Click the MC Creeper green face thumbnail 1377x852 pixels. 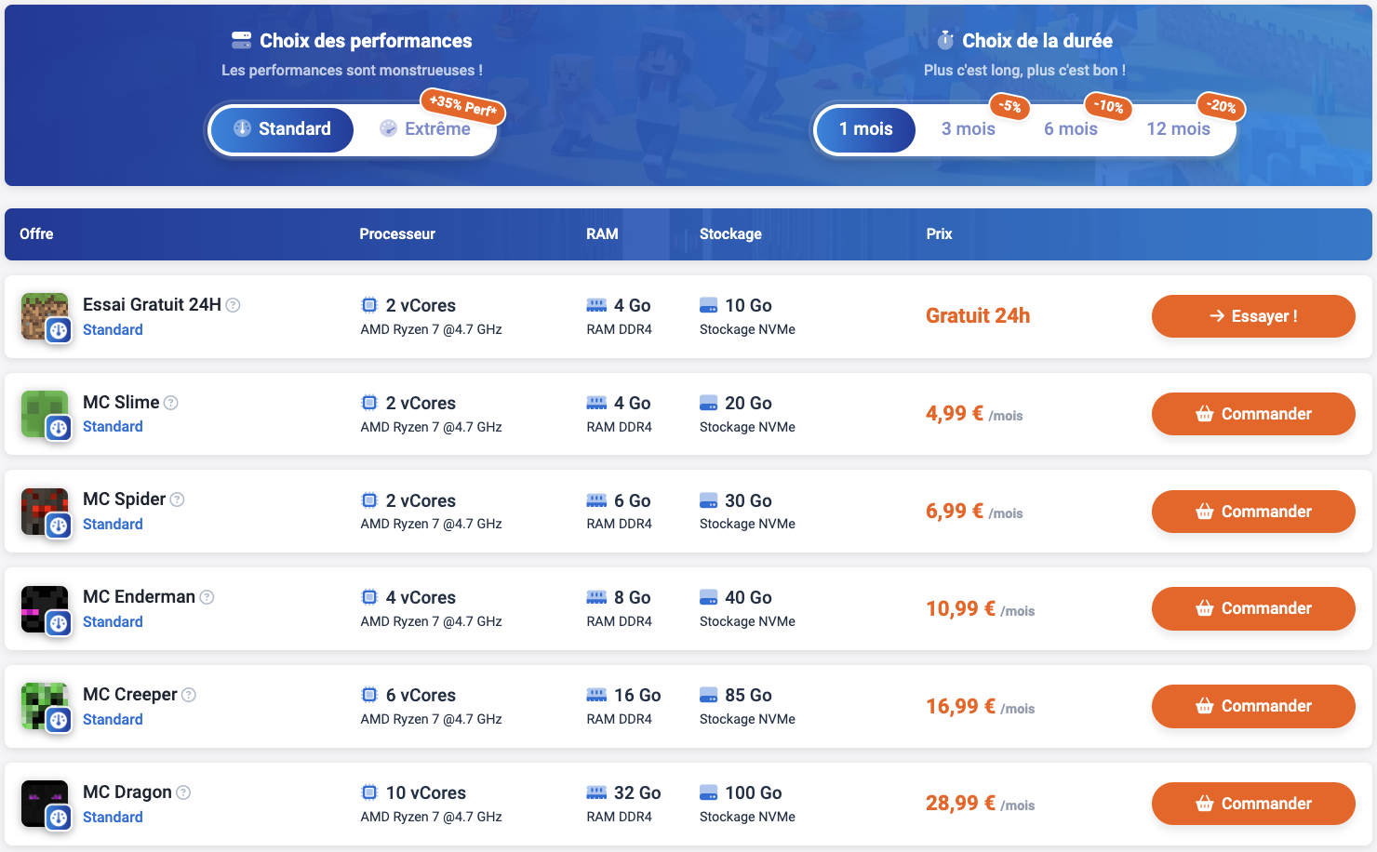coord(45,706)
